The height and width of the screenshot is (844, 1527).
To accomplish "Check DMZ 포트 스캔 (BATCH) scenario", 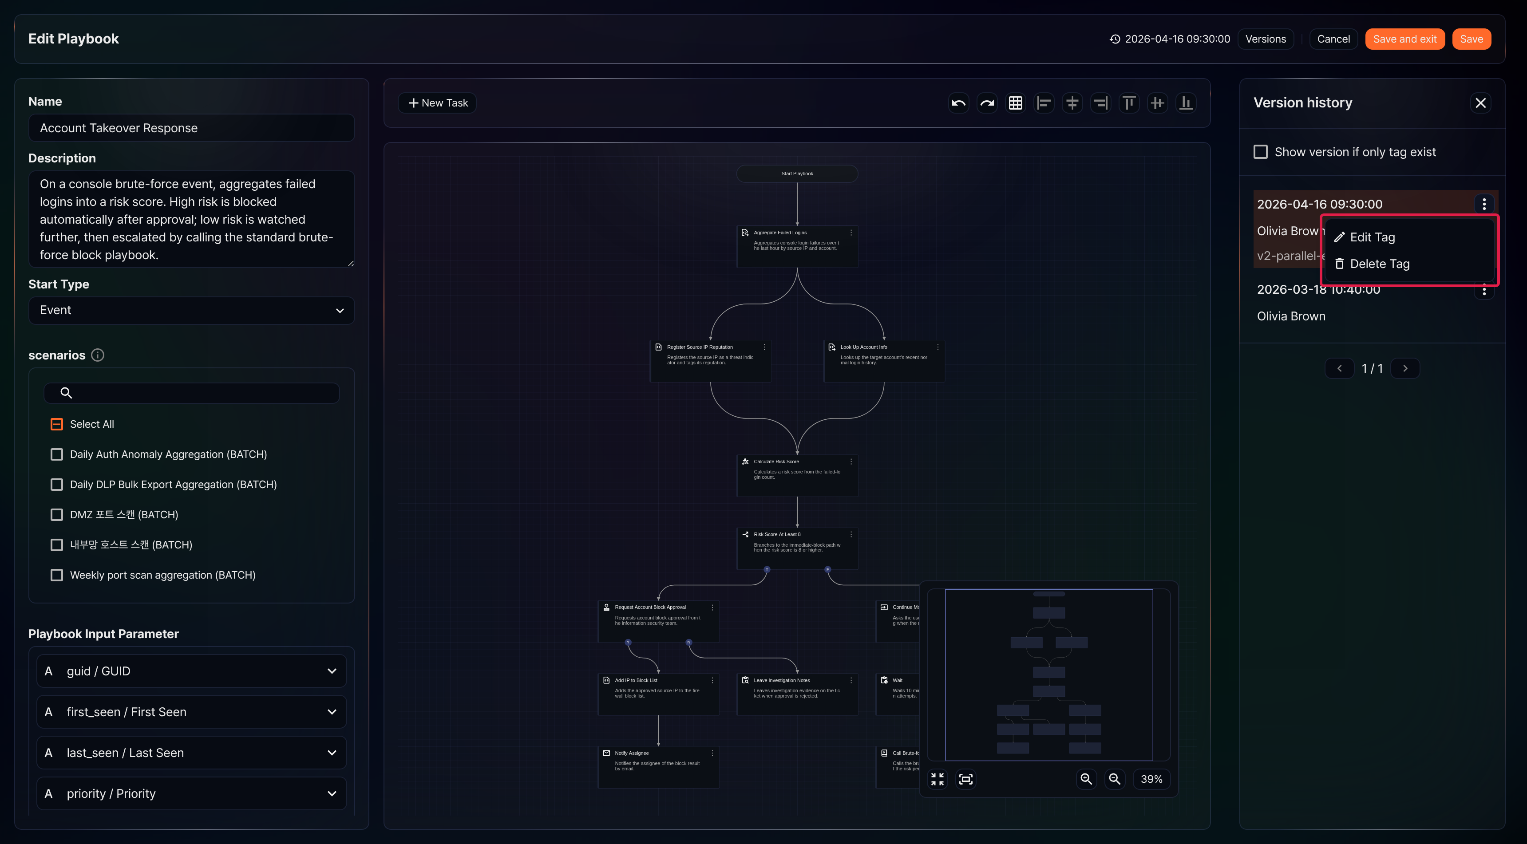I will coord(57,515).
